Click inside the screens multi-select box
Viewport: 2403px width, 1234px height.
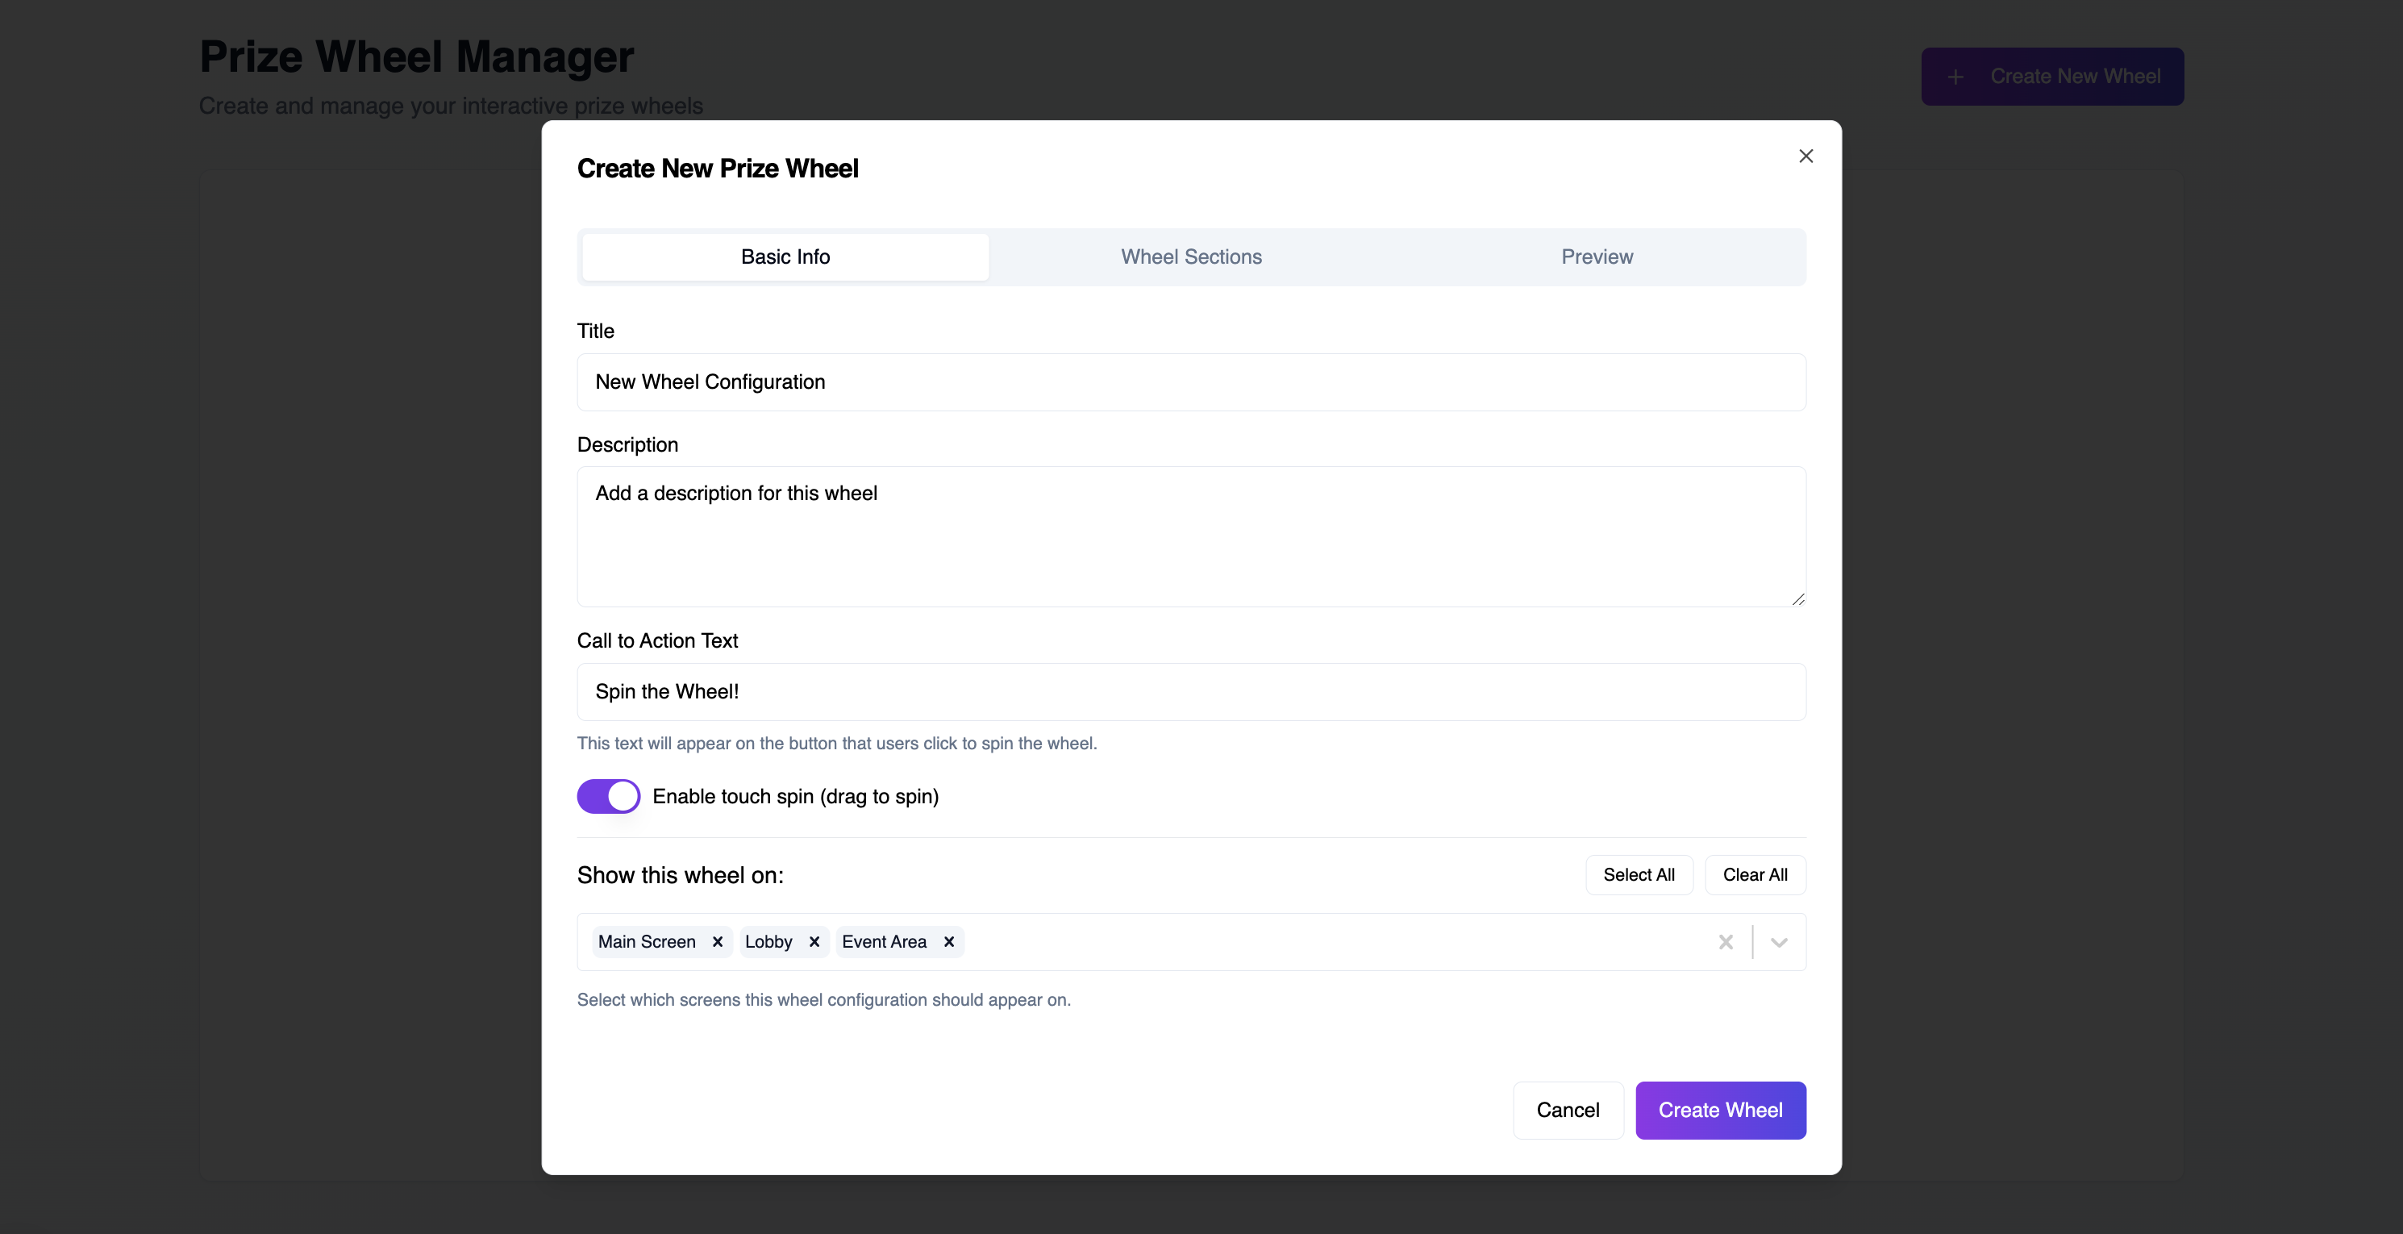point(1306,942)
